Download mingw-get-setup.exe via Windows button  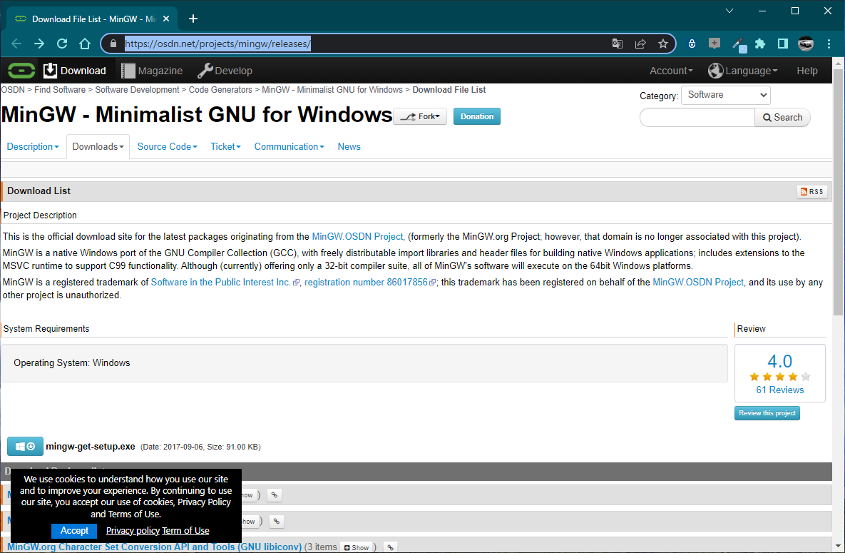[25, 446]
